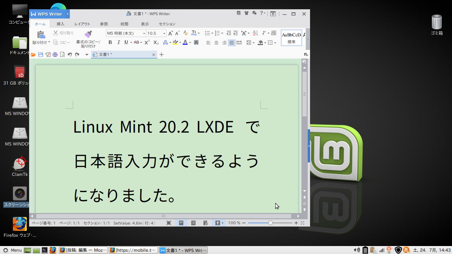
Task: Click the export to PDF icon
Action: 48,55
